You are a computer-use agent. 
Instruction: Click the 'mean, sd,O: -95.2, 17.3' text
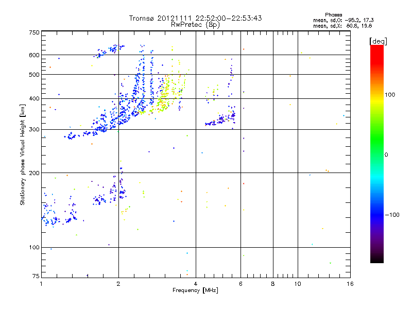point(343,20)
